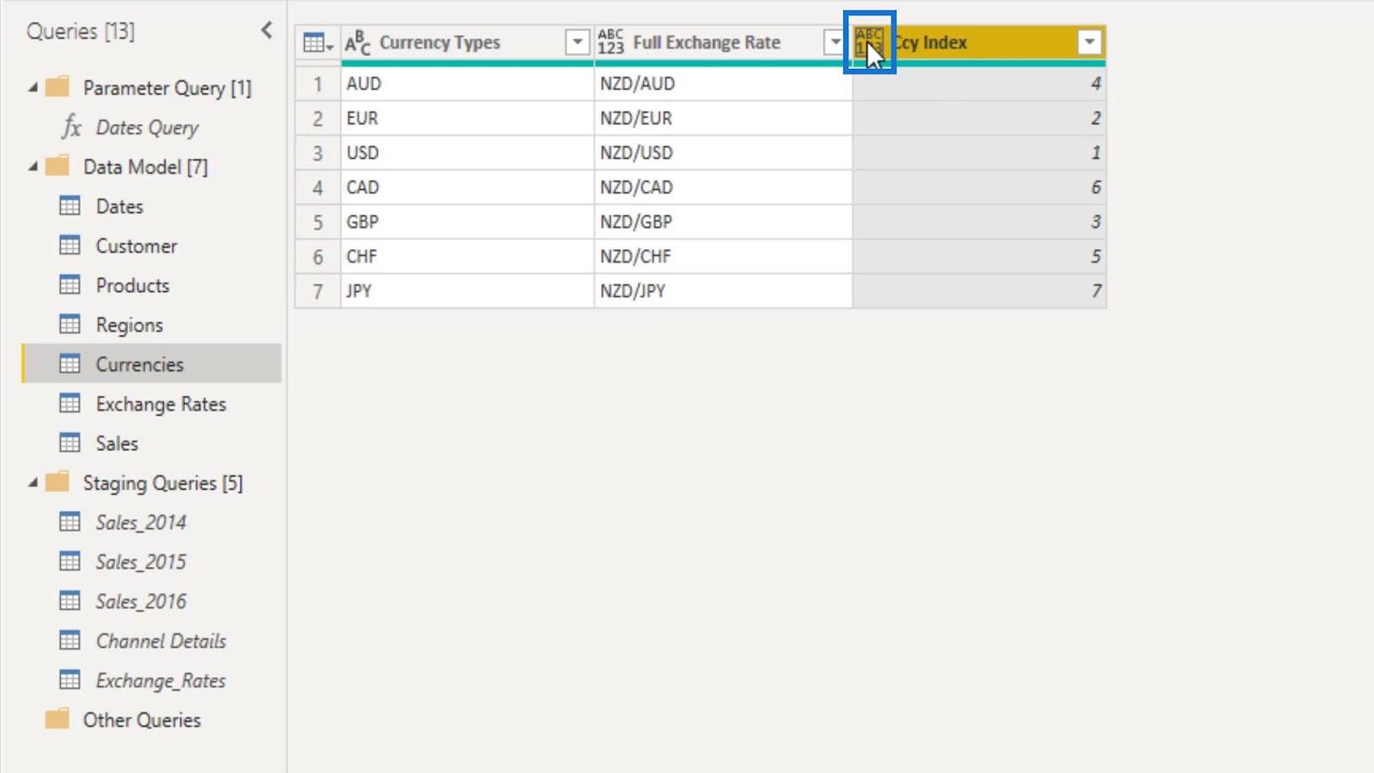
Task: Select the Sales_2015 staging query
Action: point(141,562)
